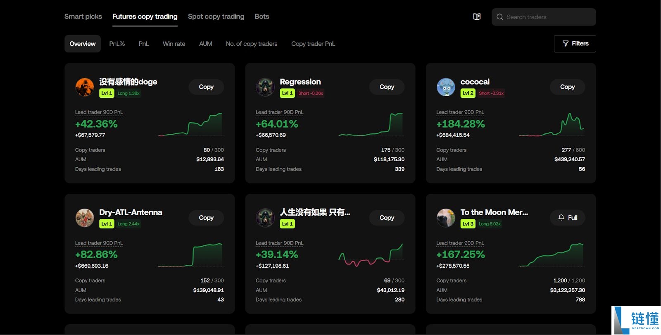Copy trader Regression
This screenshot has width=661, height=335.
click(x=387, y=87)
